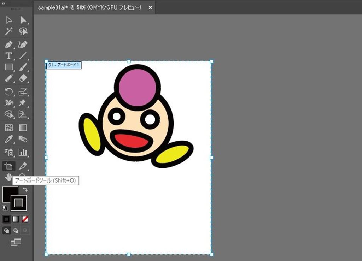Choose the Eraser tool
The width and height of the screenshot is (362, 261).
click(23, 78)
